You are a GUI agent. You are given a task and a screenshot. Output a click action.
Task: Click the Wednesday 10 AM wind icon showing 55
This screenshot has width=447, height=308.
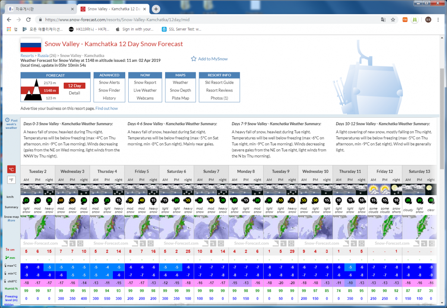point(304,200)
